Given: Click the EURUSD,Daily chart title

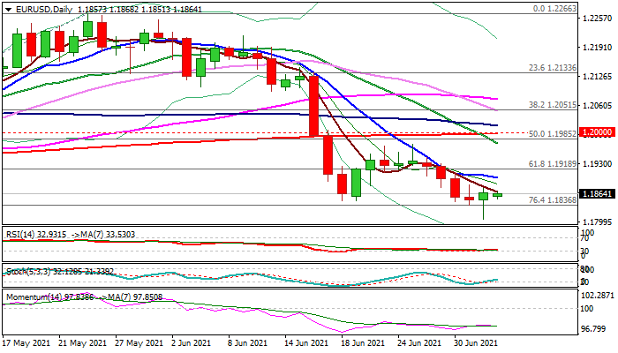Looking at the screenshot, I should click(41, 7).
